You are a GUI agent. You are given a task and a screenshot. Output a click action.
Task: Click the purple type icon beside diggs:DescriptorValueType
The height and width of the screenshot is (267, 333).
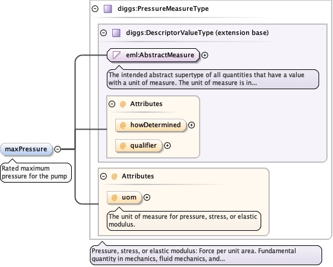click(x=116, y=33)
